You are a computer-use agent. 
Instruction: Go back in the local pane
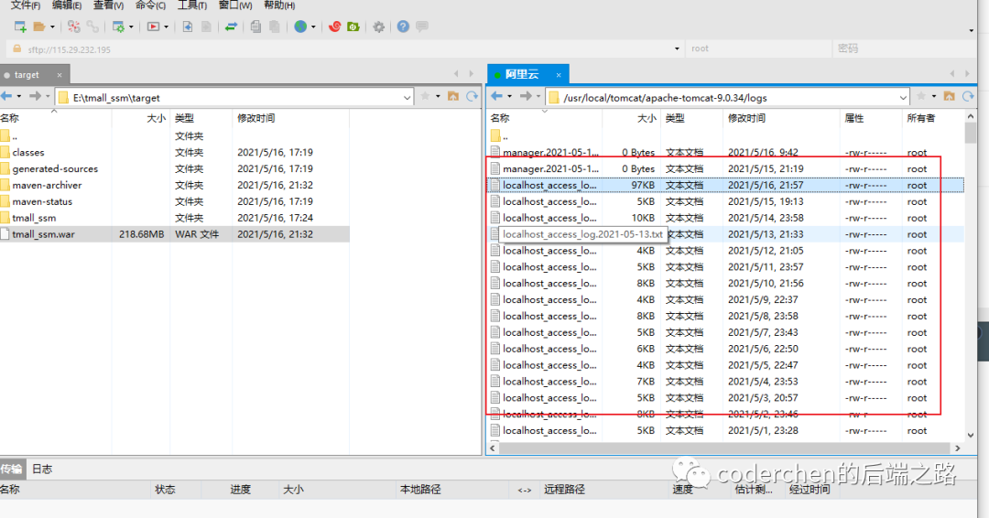(x=7, y=96)
